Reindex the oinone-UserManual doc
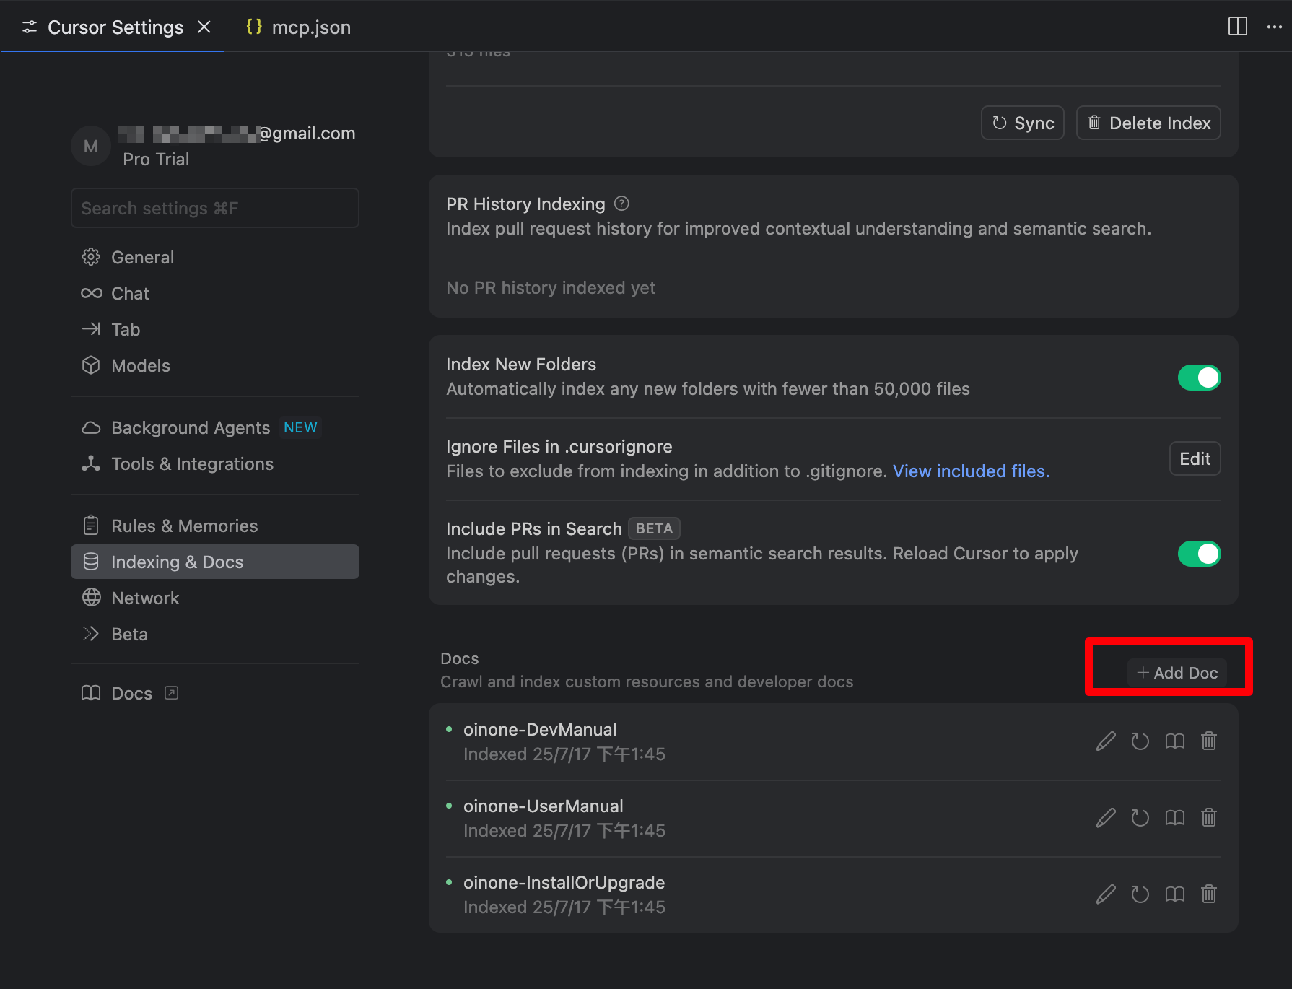Screen dimensions: 1292x989 (1140, 818)
